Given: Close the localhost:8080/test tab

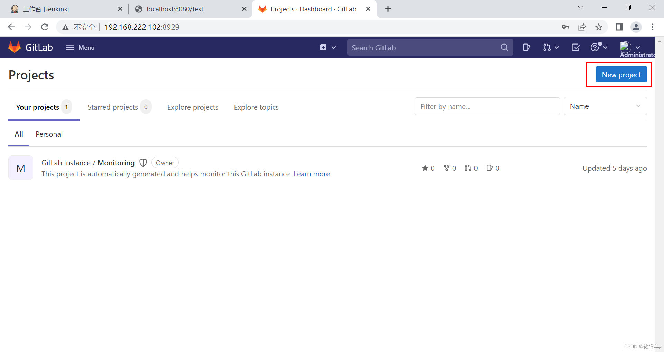Looking at the screenshot, I should [244, 9].
